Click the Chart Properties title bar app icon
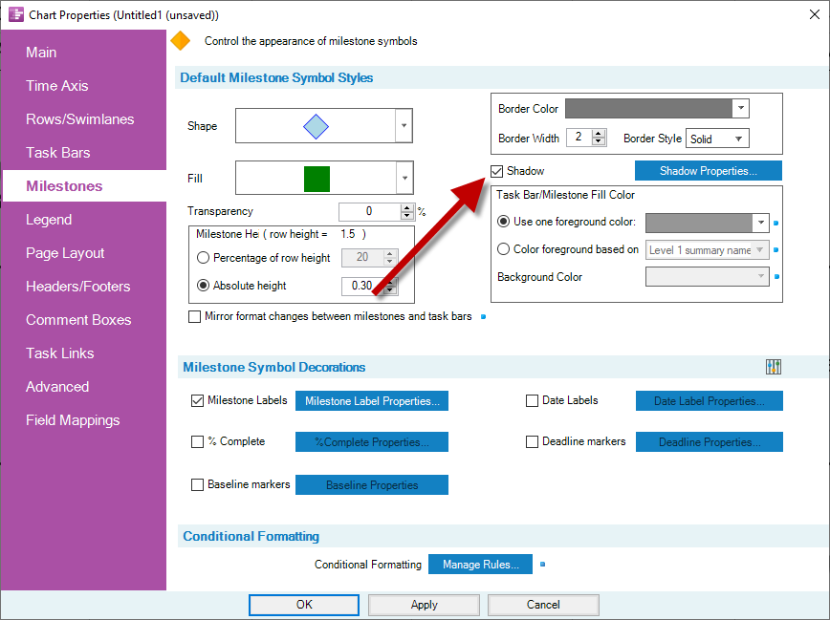 point(15,15)
